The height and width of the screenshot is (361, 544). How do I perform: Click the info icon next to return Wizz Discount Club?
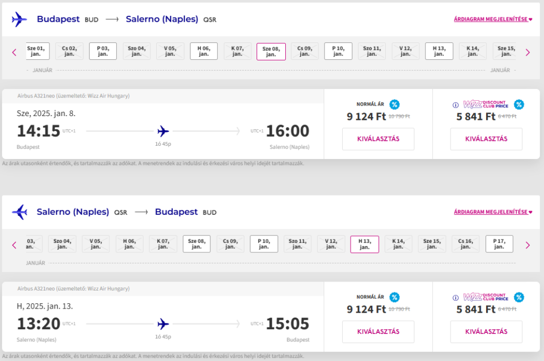(455, 298)
